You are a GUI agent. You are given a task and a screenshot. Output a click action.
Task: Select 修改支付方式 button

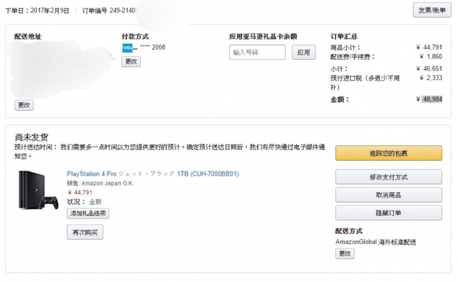tap(389, 177)
